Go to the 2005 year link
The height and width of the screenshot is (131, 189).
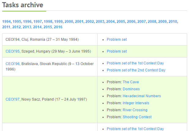coord(121,22)
